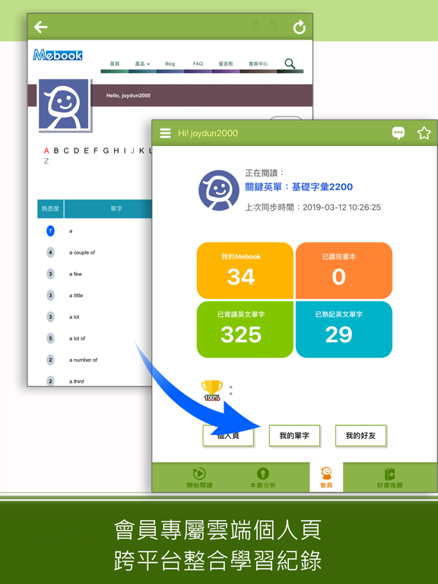Image resolution: width=438 pixels, height=584 pixels.
Task: Tap the 我的Mebook 34 tile
Action: click(x=245, y=271)
